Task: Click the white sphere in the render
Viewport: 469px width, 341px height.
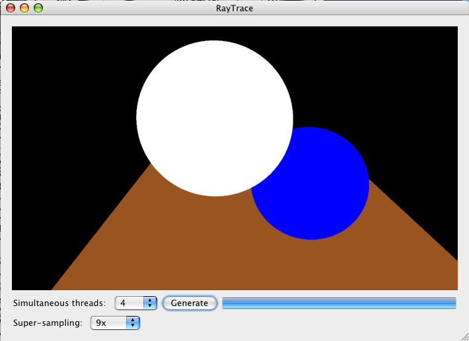Action: (x=214, y=117)
